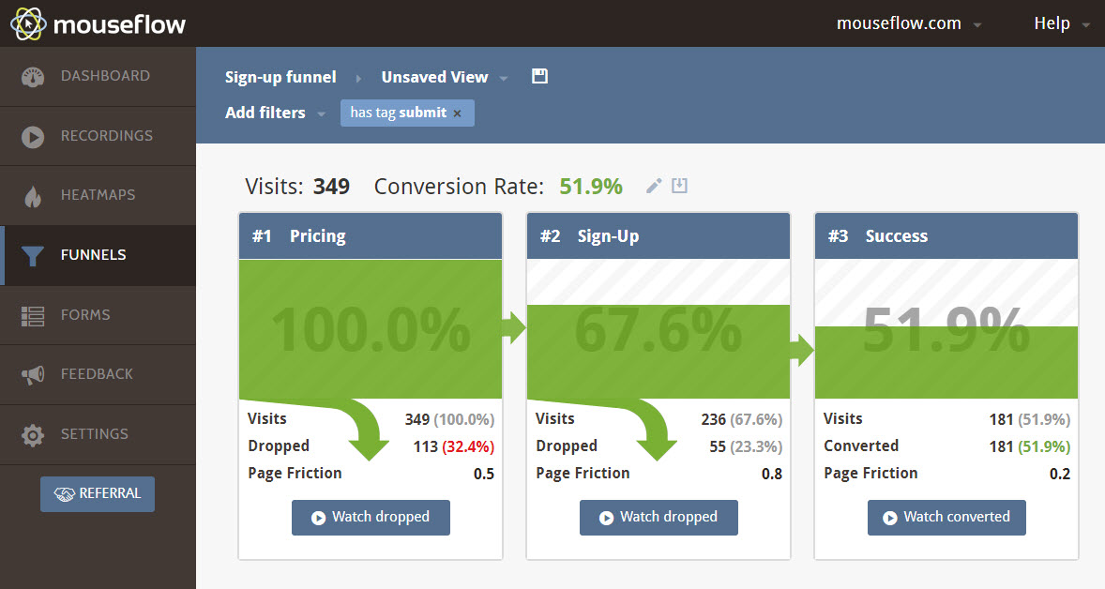1105x589 pixels.
Task: Click the Watch converted button
Action: pyautogui.click(x=946, y=518)
